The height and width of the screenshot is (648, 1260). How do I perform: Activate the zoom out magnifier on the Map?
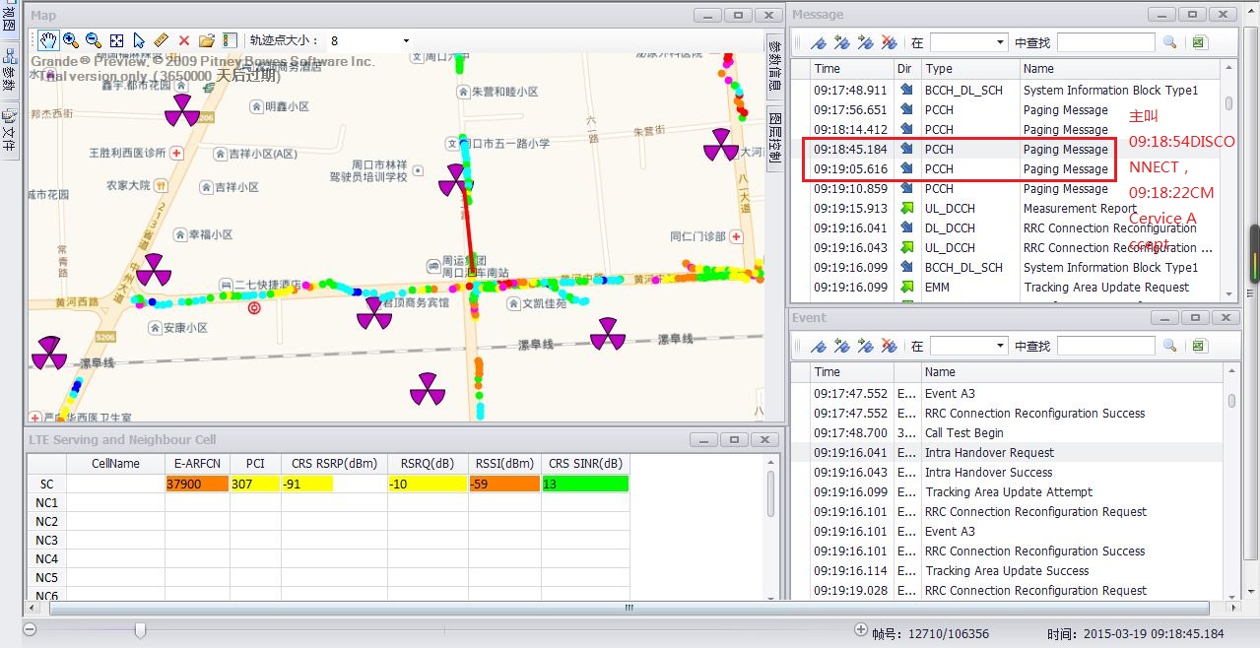pos(94,40)
